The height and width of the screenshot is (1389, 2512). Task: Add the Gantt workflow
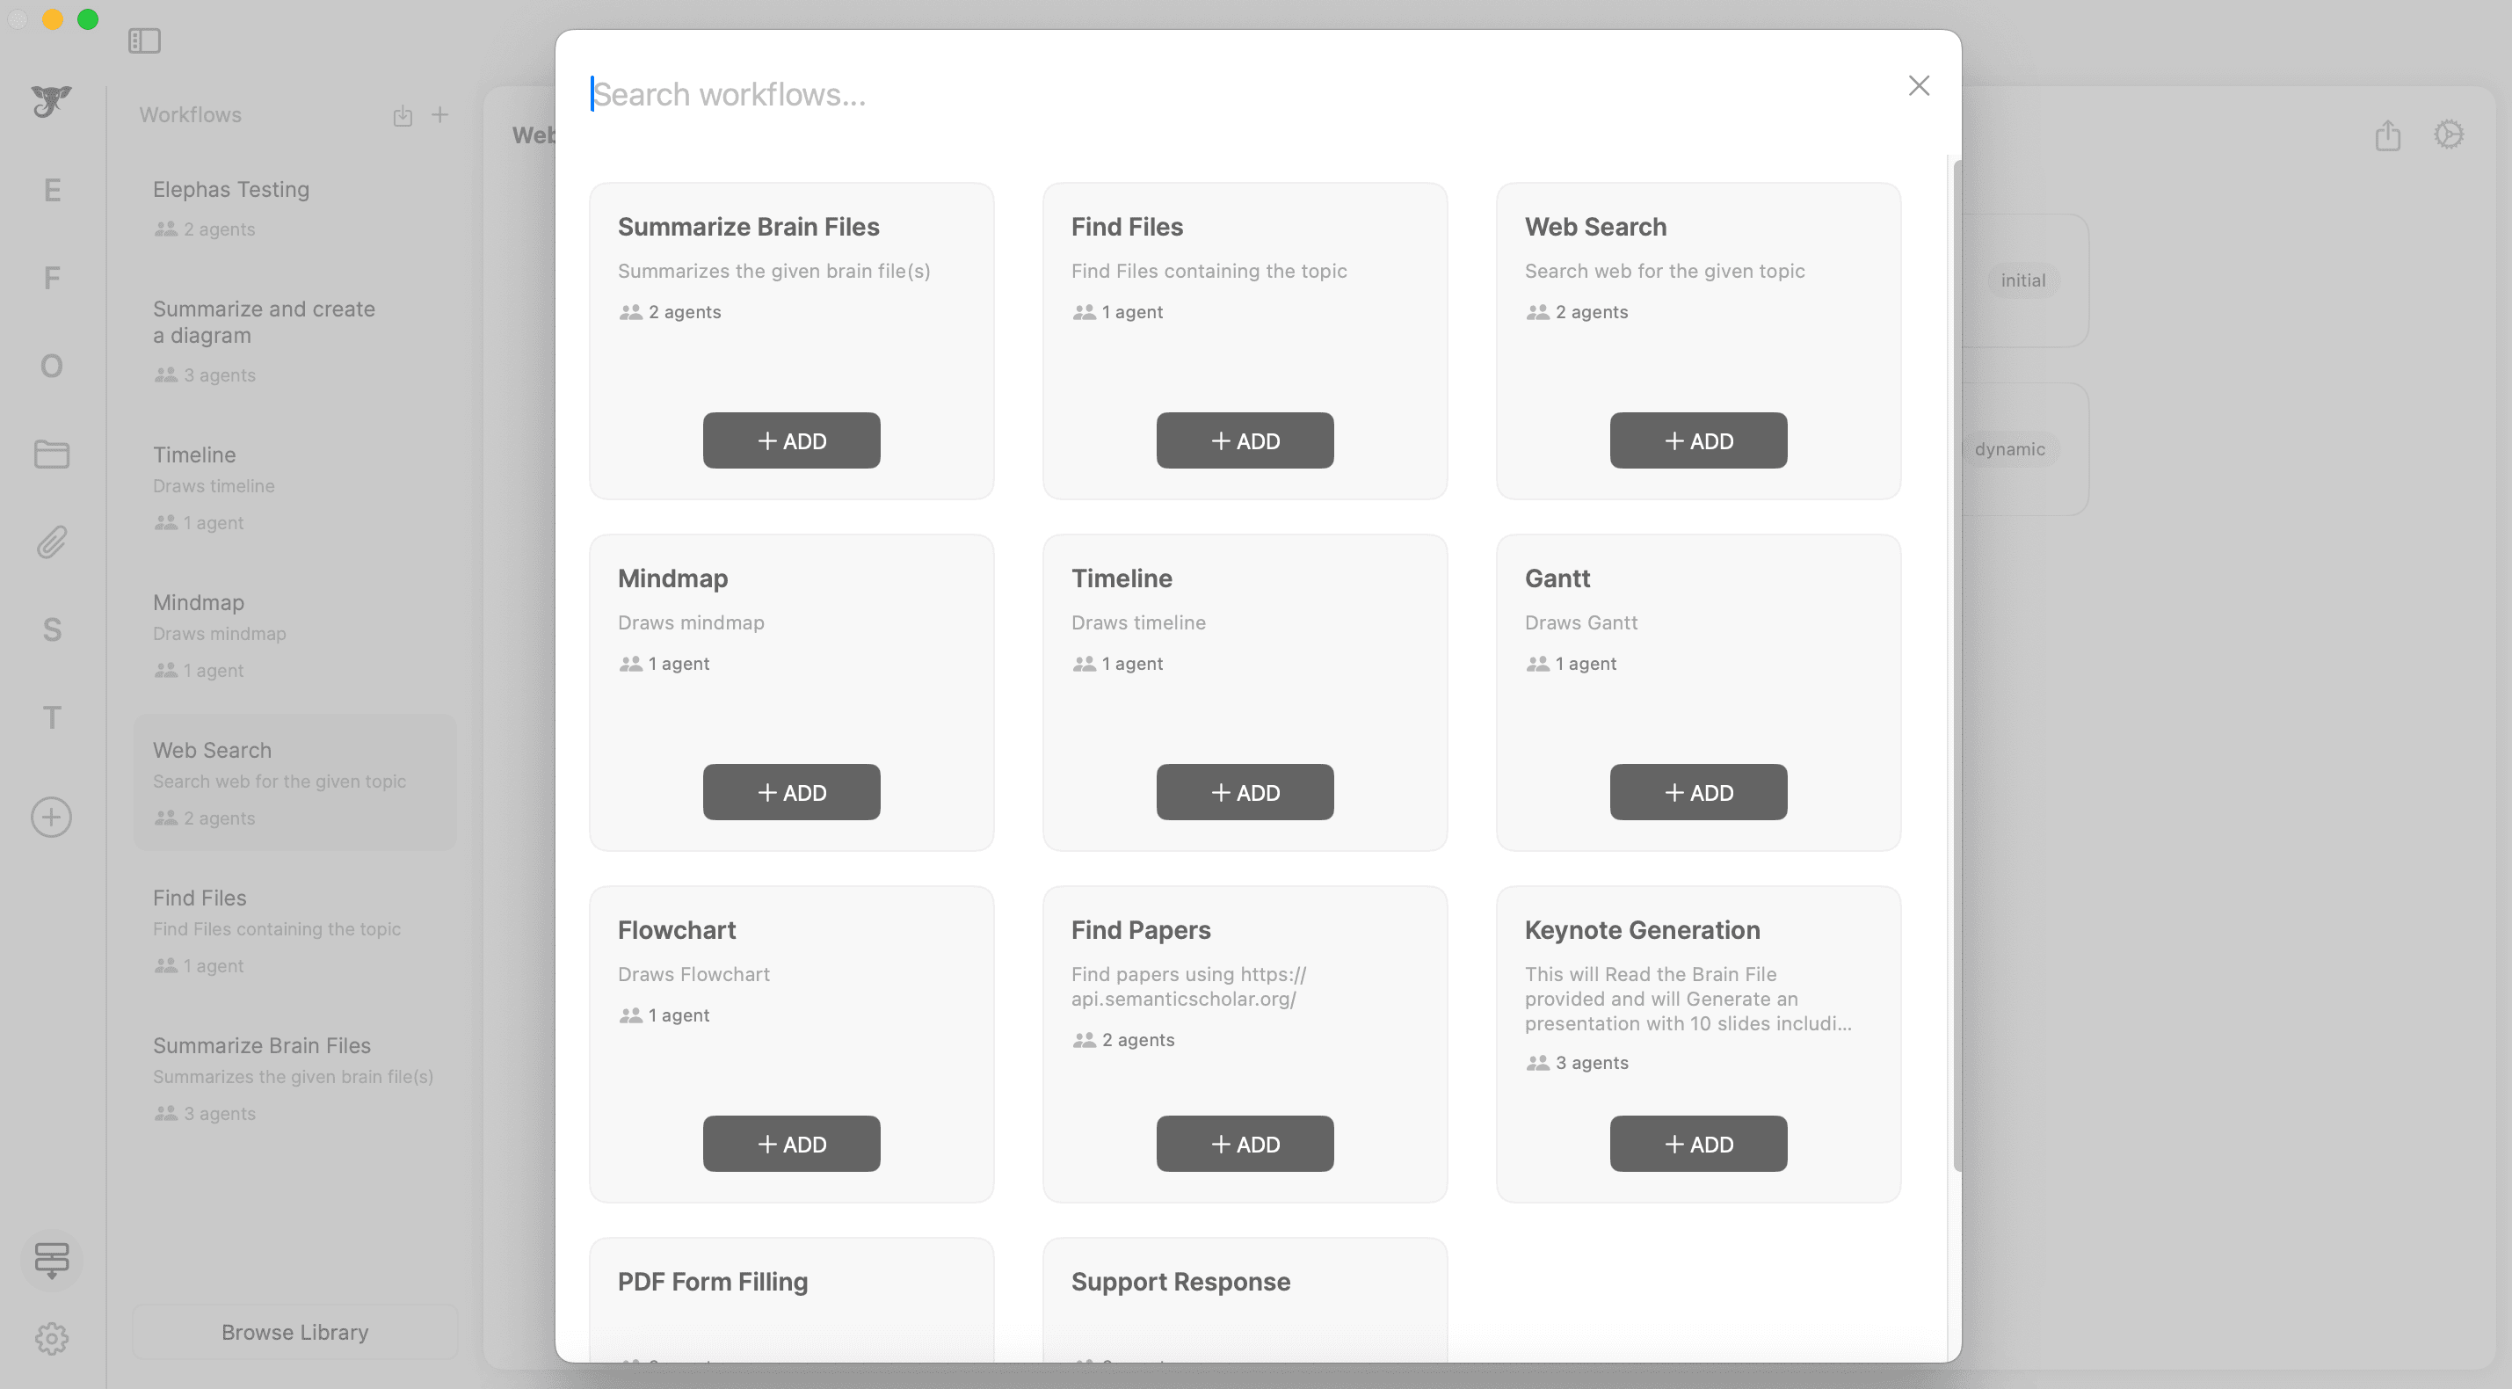tap(1698, 791)
